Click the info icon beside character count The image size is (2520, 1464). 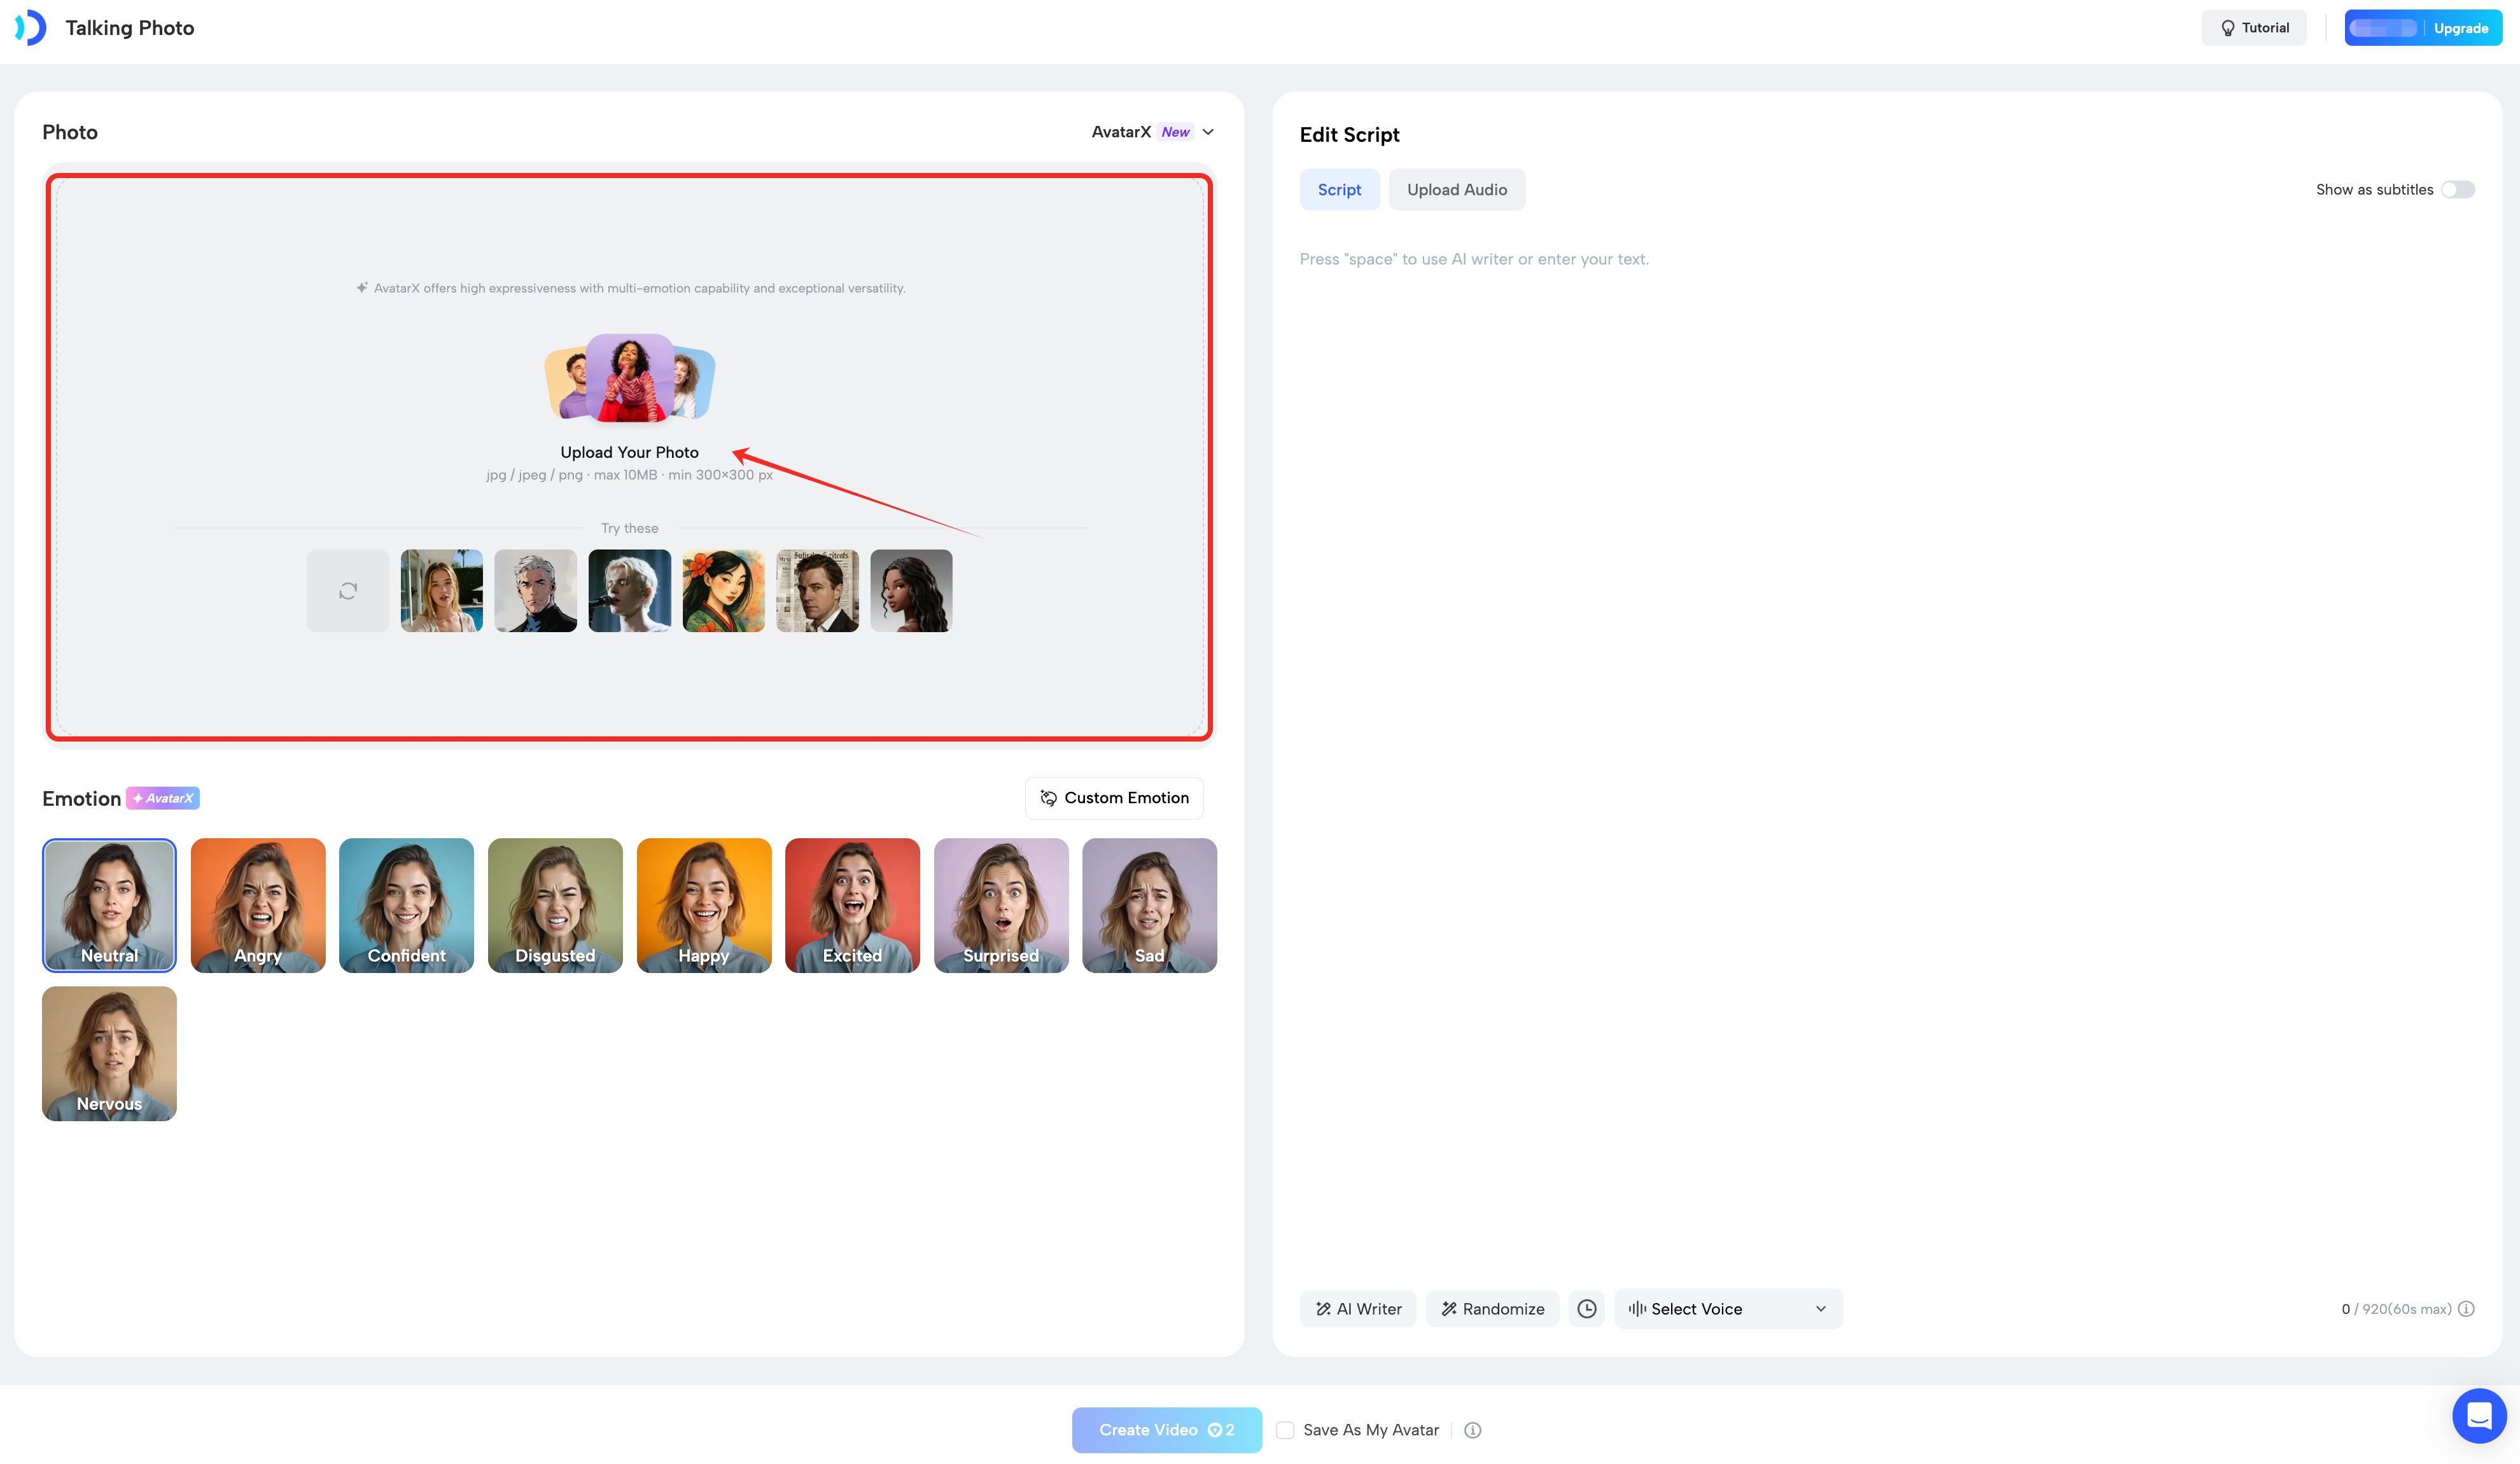(x=2467, y=1309)
